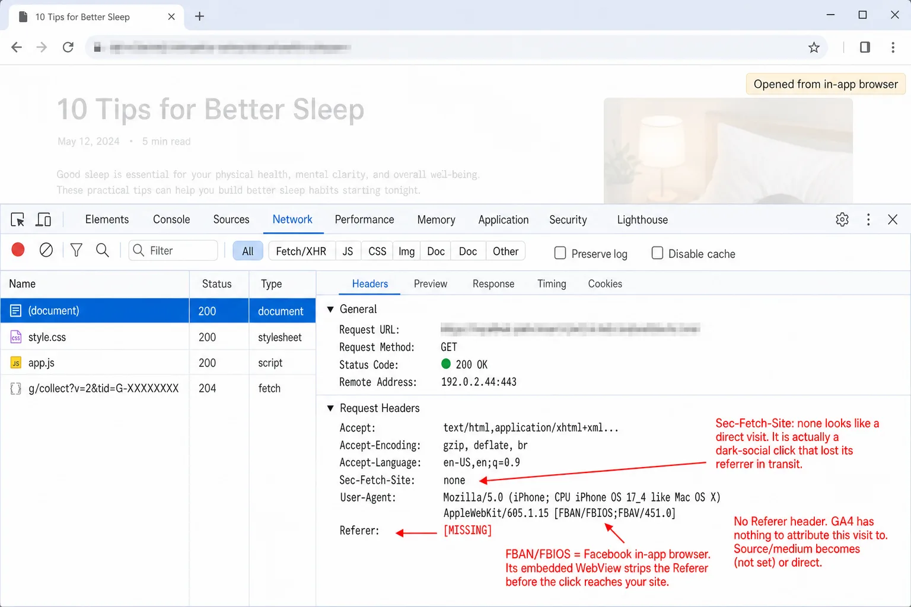Viewport: 911px width, 607px height.
Task: Open Chrome three-dot menu
Action: coord(893,47)
